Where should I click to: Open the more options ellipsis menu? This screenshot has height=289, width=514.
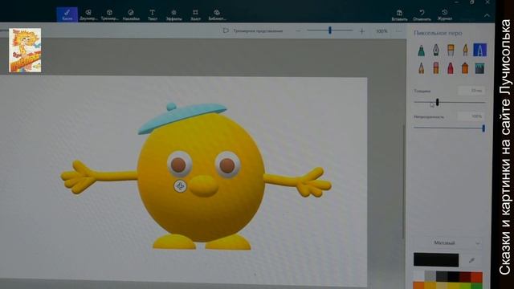coord(398,31)
